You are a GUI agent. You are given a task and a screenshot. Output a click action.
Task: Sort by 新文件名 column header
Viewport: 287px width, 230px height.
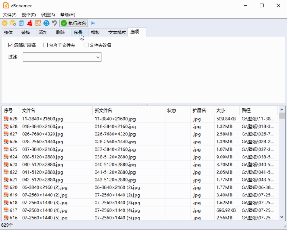pyautogui.click(x=129, y=110)
